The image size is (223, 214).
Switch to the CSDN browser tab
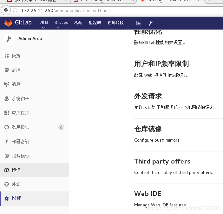36,1
